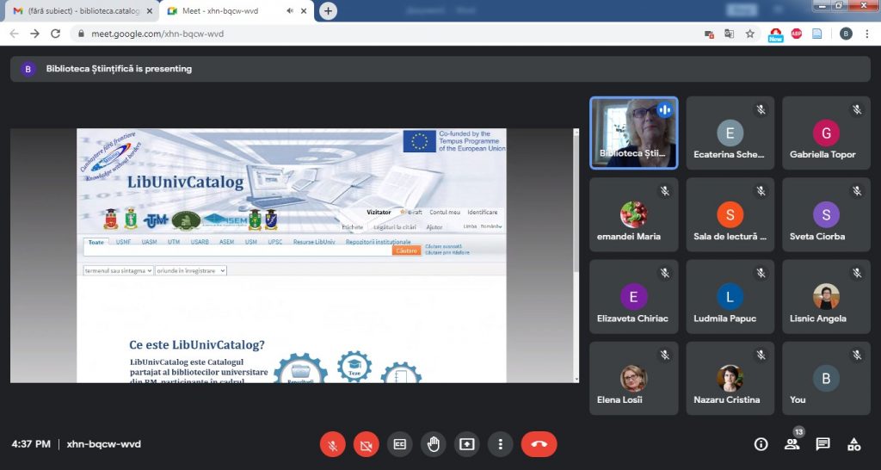Click muted mic indicator on Ecaterina tile
This screenshot has height=470, width=881.
pos(761,109)
